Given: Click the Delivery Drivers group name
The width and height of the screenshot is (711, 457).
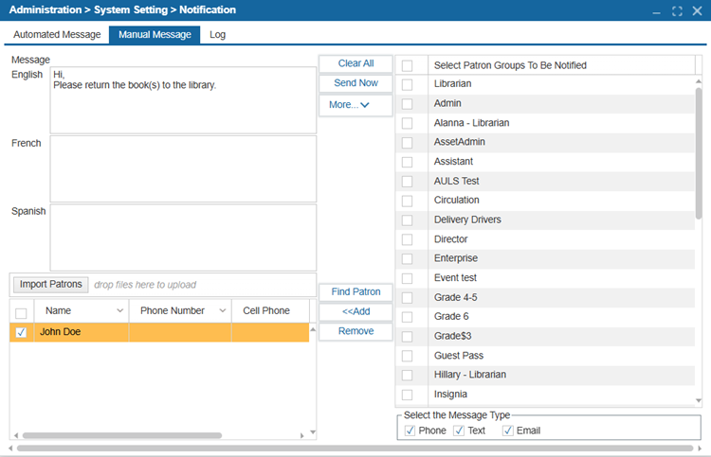Looking at the screenshot, I should point(467,220).
